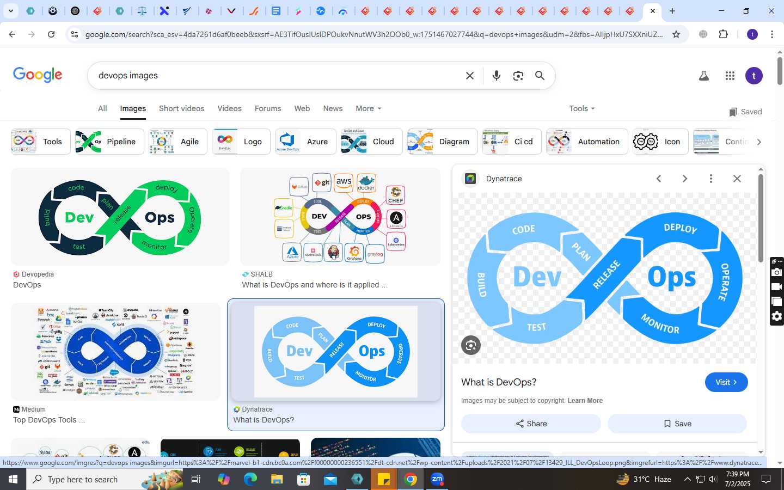Click the page vertical scrollbar
This screenshot has height=490, width=784.
pos(780,71)
